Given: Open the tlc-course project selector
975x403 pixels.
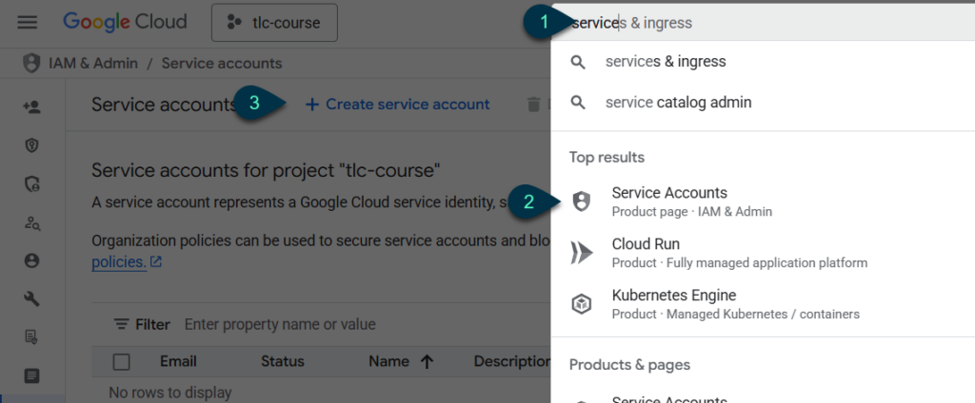Looking at the screenshot, I should point(274,23).
